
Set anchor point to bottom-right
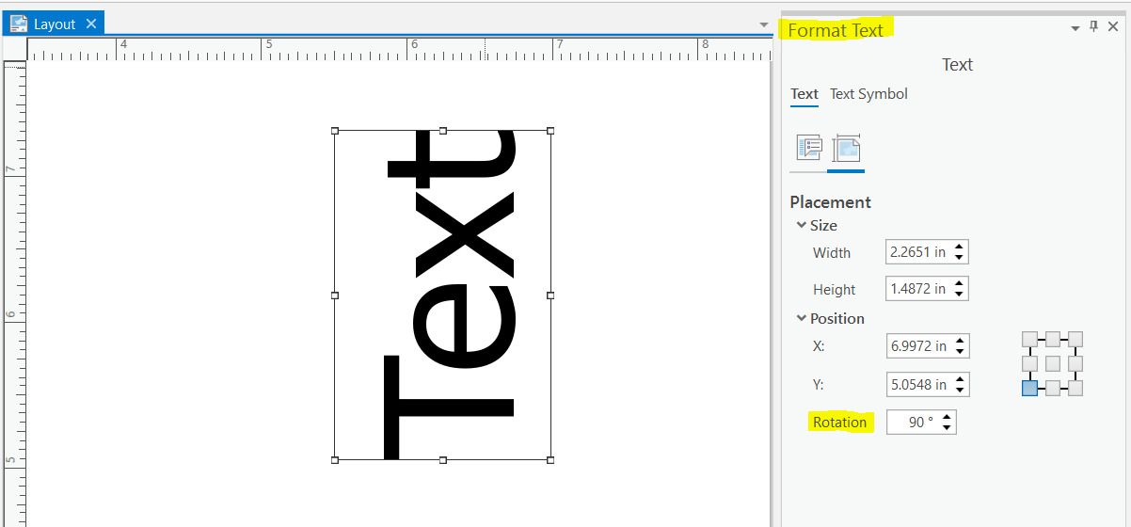1075,388
